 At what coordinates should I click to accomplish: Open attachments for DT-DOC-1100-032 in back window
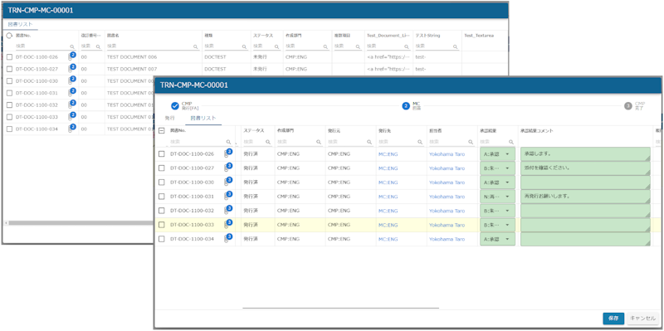point(71,105)
